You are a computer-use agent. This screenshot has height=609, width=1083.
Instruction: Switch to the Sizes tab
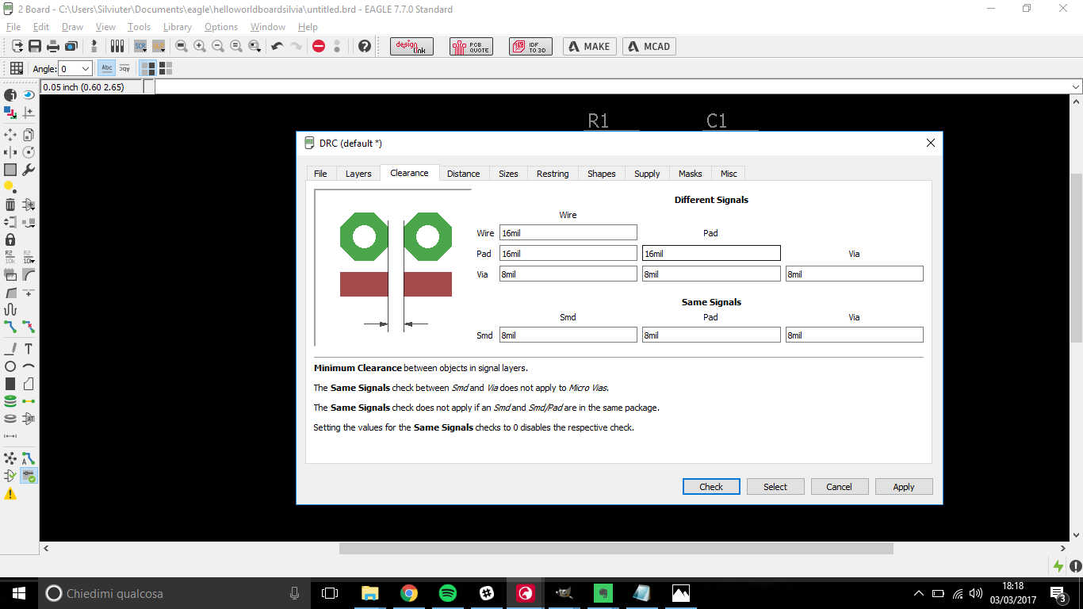point(508,174)
